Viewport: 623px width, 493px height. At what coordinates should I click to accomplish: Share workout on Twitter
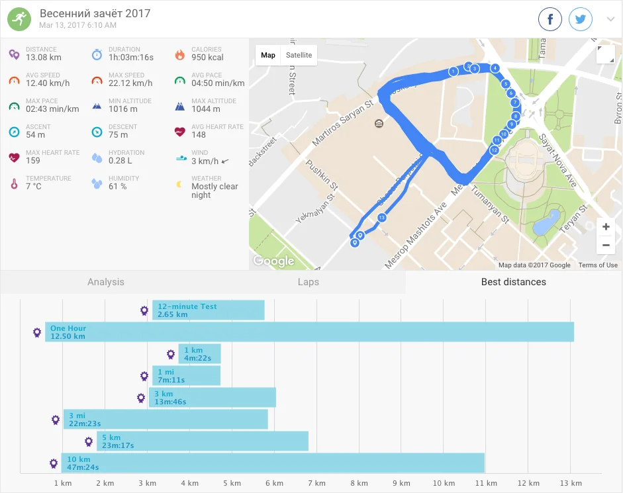tap(581, 19)
